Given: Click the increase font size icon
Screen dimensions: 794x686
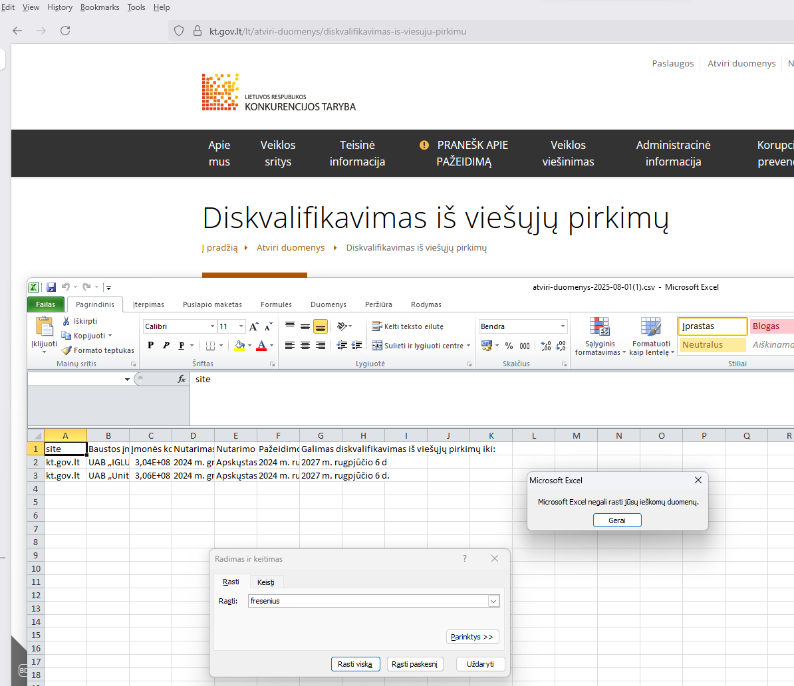Looking at the screenshot, I should coord(253,326).
